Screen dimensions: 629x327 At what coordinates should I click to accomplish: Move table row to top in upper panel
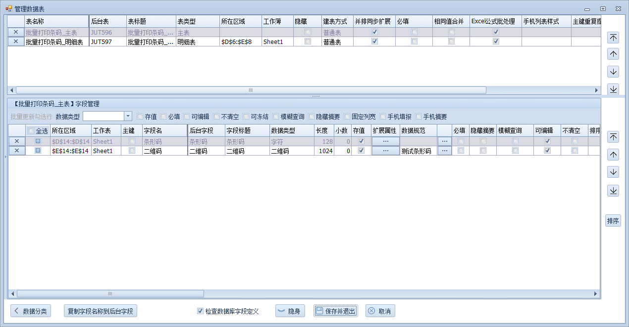pyautogui.click(x=613, y=38)
